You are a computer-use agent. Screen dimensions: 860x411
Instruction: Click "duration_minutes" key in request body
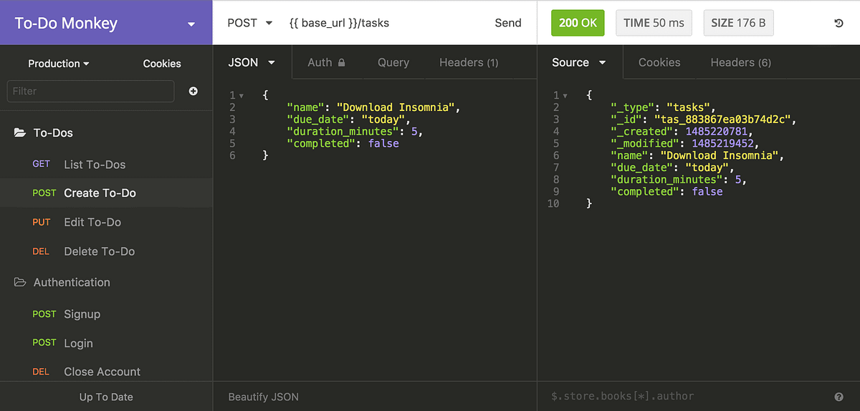pyautogui.click(x=341, y=132)
